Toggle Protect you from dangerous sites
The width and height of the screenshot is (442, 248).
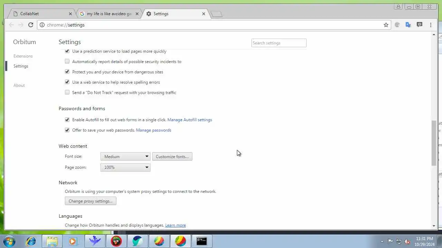[67, 72]
